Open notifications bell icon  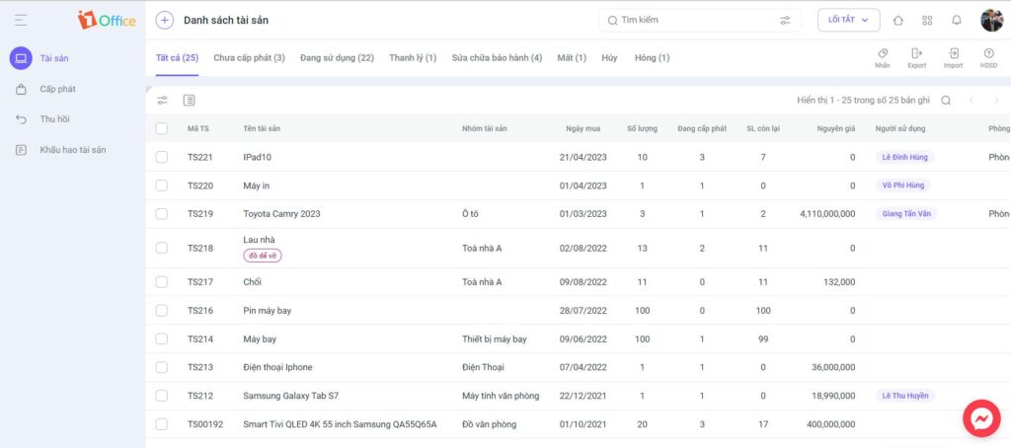(x=956, y=20)
